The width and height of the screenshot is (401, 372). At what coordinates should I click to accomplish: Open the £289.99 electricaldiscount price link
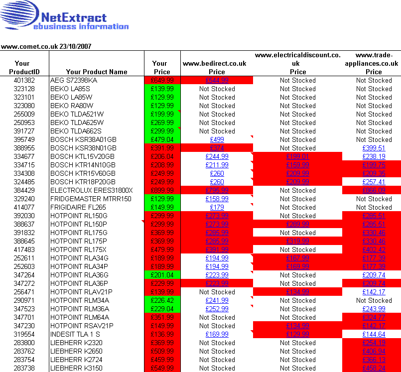click(x=298, y=224)
